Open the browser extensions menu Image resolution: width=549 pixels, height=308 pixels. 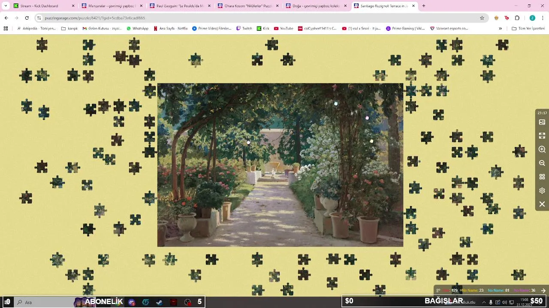(x=517, y=18)
